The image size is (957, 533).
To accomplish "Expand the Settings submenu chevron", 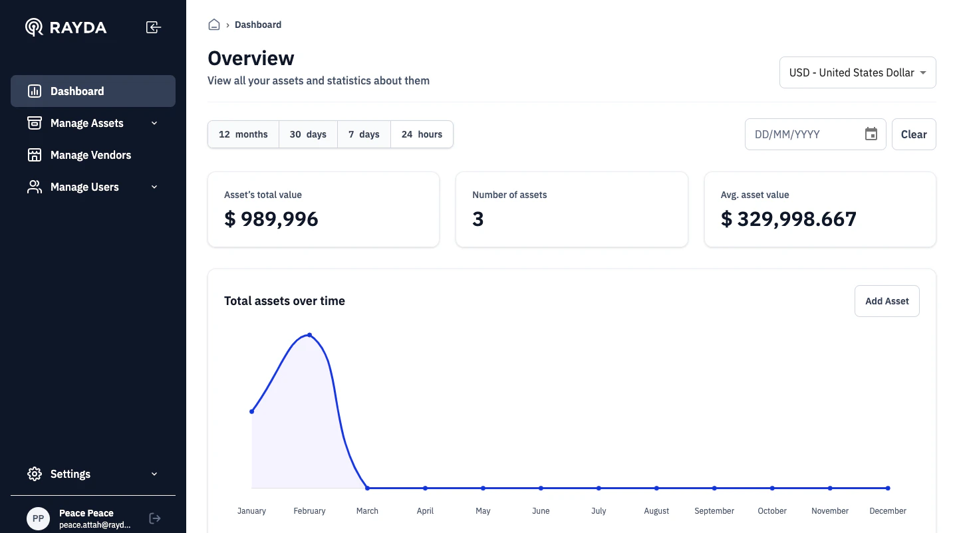I will click(x=154, y=474).
